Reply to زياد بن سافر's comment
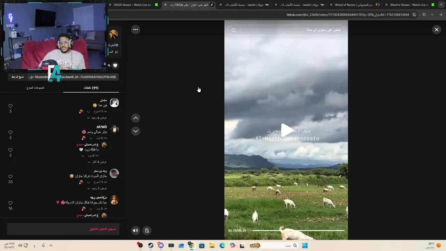This screenshot has height=251, width=446. point(89,182)
